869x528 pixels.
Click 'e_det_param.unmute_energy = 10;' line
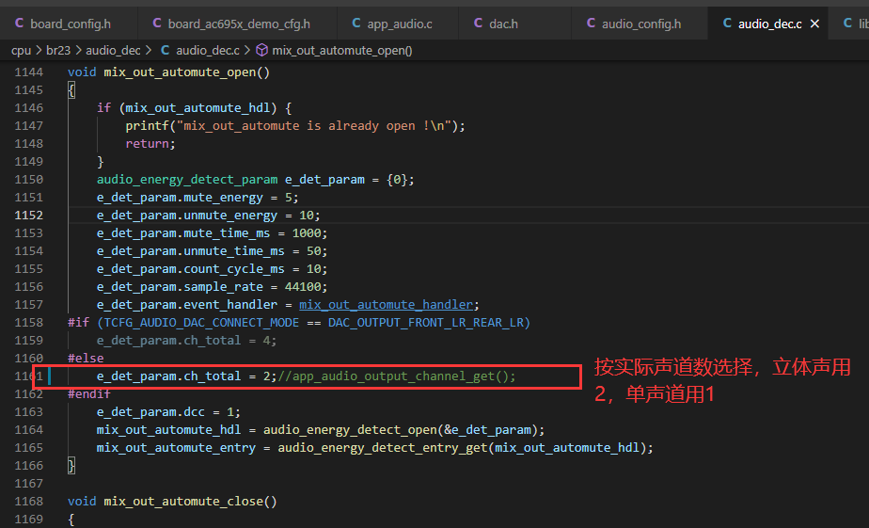point(209,216)
